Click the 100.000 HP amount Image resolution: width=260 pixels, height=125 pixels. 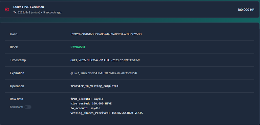[x=246, y=10]
